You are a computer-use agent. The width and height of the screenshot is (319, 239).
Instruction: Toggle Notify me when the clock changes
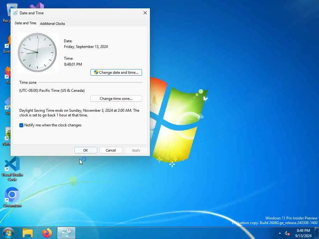tap(50, 125)
